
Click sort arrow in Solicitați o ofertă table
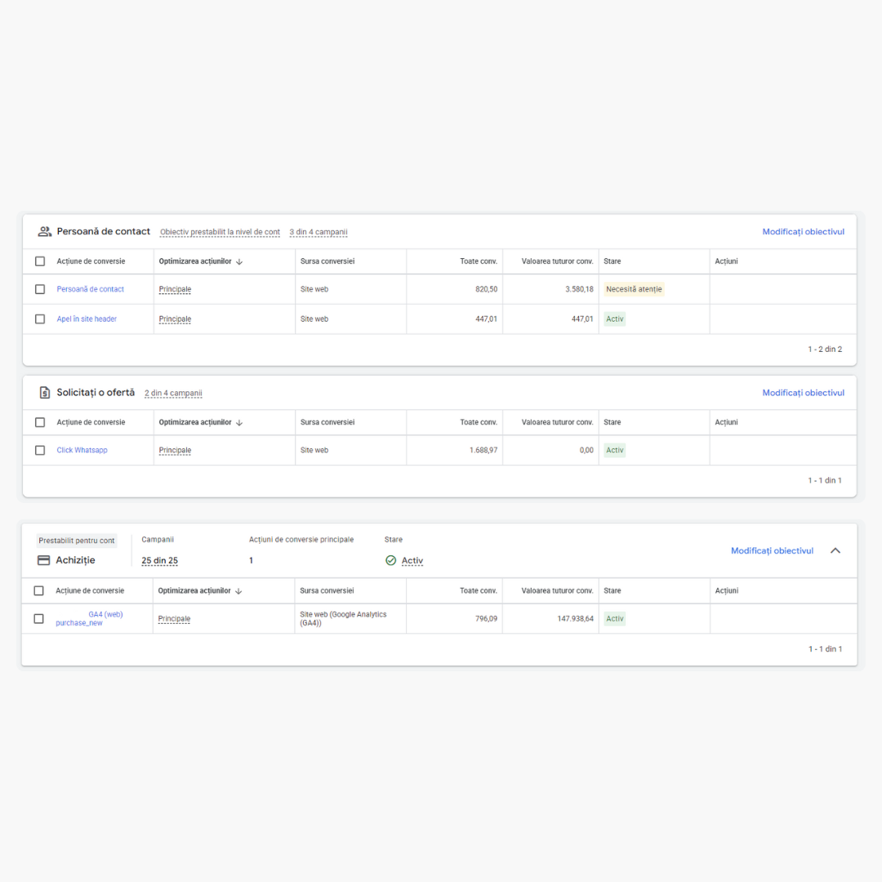click(239, 423)
